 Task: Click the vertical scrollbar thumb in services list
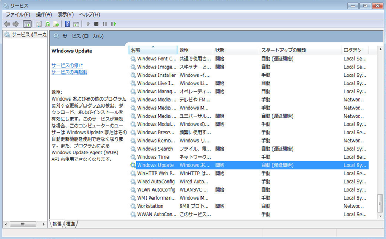point(380,203)
